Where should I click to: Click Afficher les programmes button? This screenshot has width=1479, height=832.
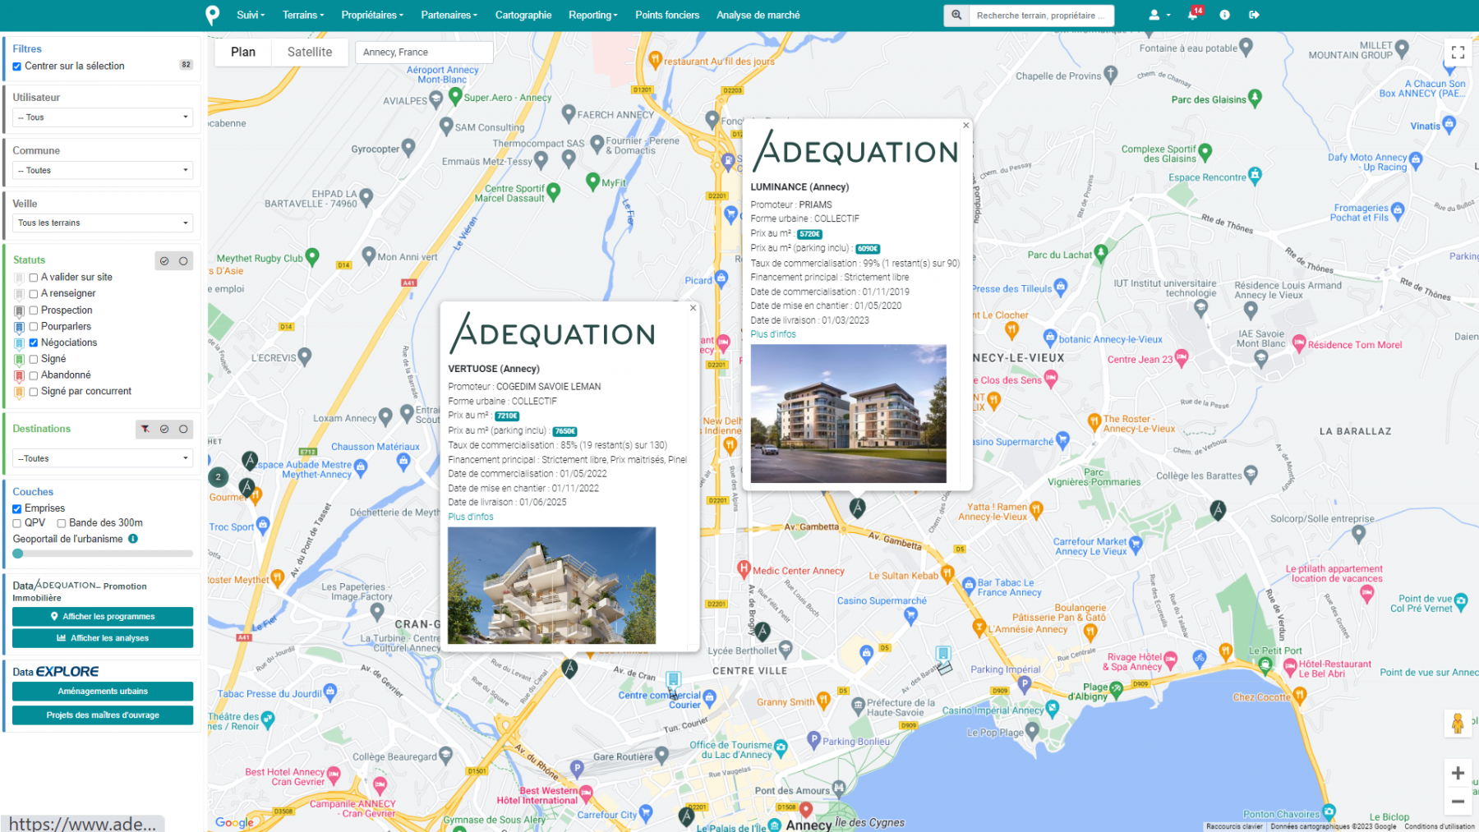(x=103, y=617)
